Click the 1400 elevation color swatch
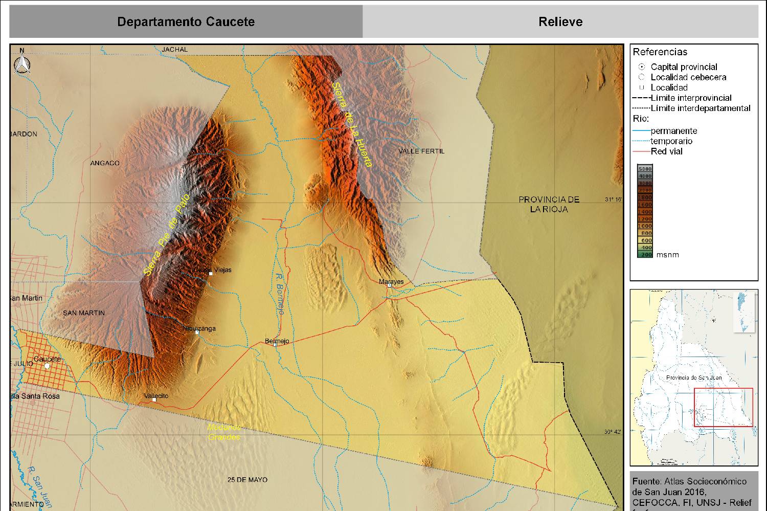Image resolution: width=767 pixels, height=511 pixels. click(x=645, y=211)
